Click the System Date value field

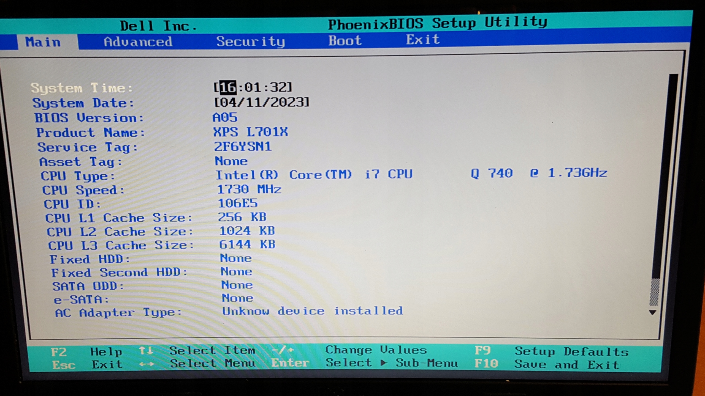click(262, 102)
